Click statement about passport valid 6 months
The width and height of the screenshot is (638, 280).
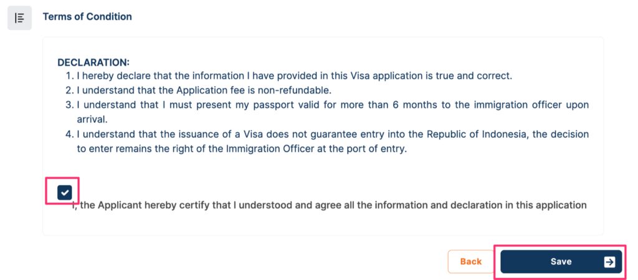[x=333, y=112]
